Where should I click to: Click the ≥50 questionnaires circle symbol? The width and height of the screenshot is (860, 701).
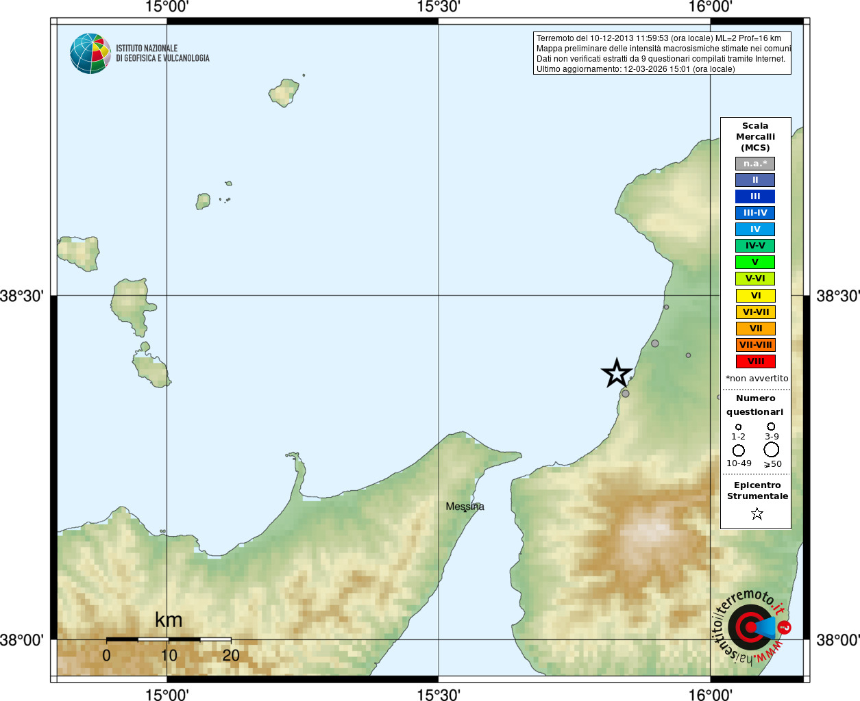click(772, 450)
